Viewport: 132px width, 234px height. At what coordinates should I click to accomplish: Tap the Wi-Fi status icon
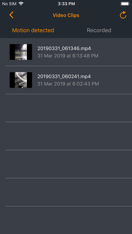pos(21,4)
